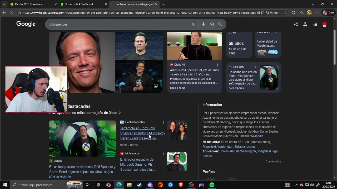Open the Vida Extra card options menu
The height and width of the screenshot is (189, 337).
pyautogui.click(x=255, y=67)
